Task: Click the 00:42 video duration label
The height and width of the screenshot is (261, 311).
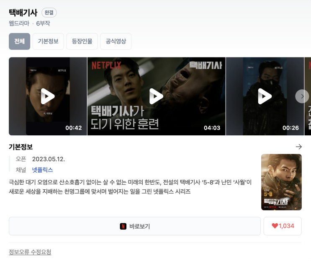Action: tap(74, 128)
